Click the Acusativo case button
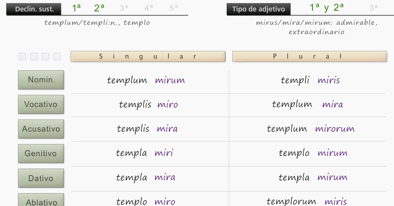 41,129
